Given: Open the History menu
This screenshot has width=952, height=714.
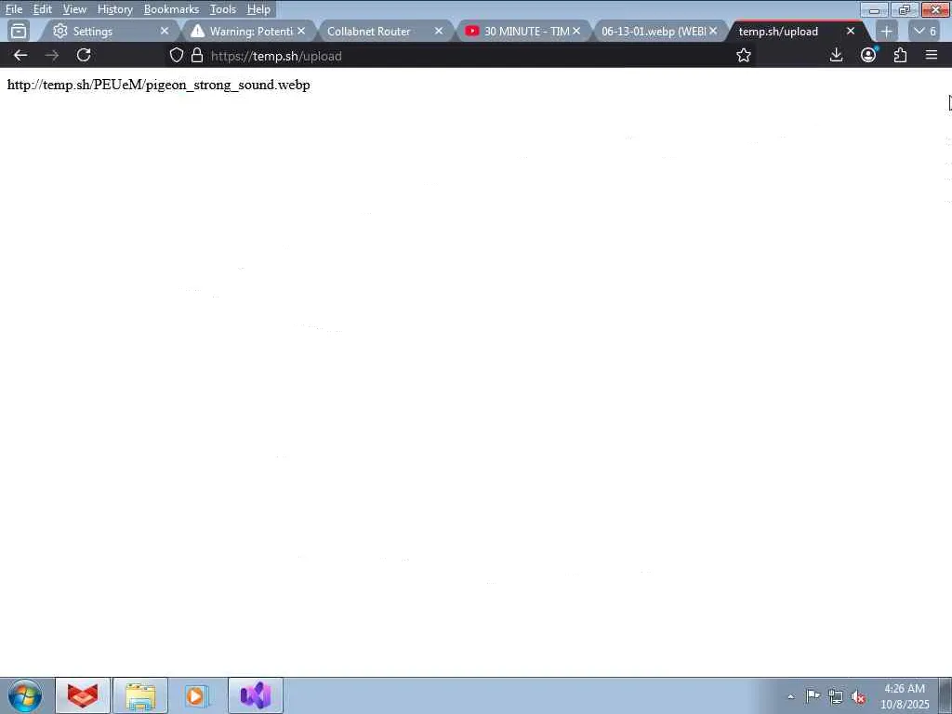Looking at the screenshot, I should click(x=114, y=9).
